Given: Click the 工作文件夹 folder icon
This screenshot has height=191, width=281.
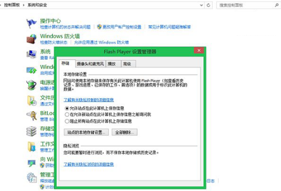Looking at the screenshot, I should tap(32, 147).
